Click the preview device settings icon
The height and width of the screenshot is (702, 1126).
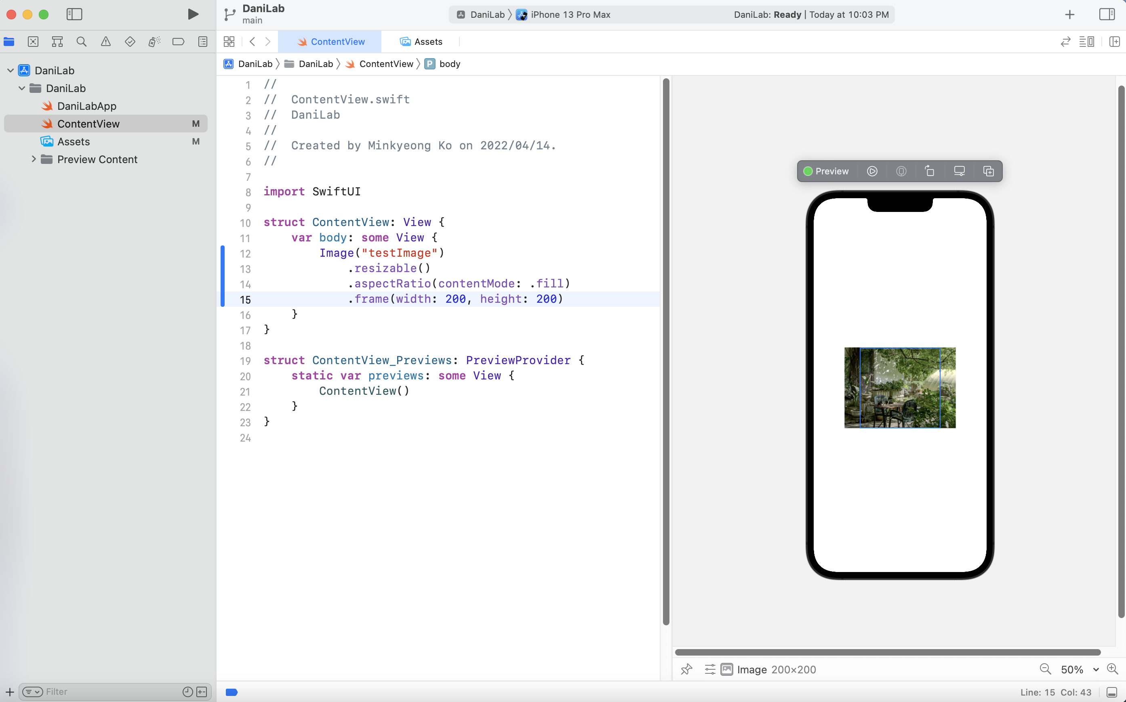[959, 171]
